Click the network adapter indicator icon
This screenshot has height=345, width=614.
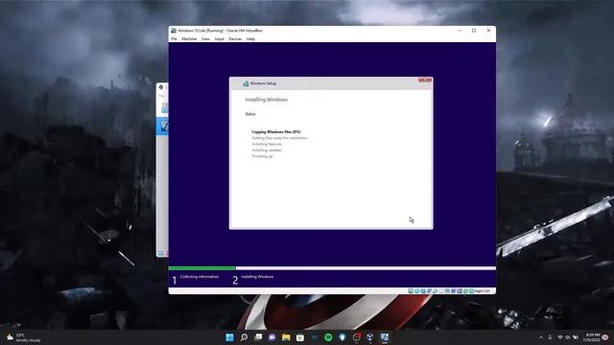point(429,291)
